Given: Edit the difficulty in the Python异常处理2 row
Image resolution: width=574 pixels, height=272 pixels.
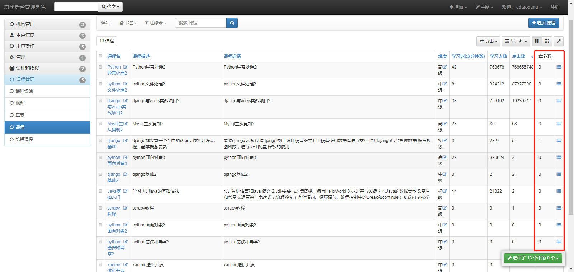Looking at the screenshot, I should (445, 67).
